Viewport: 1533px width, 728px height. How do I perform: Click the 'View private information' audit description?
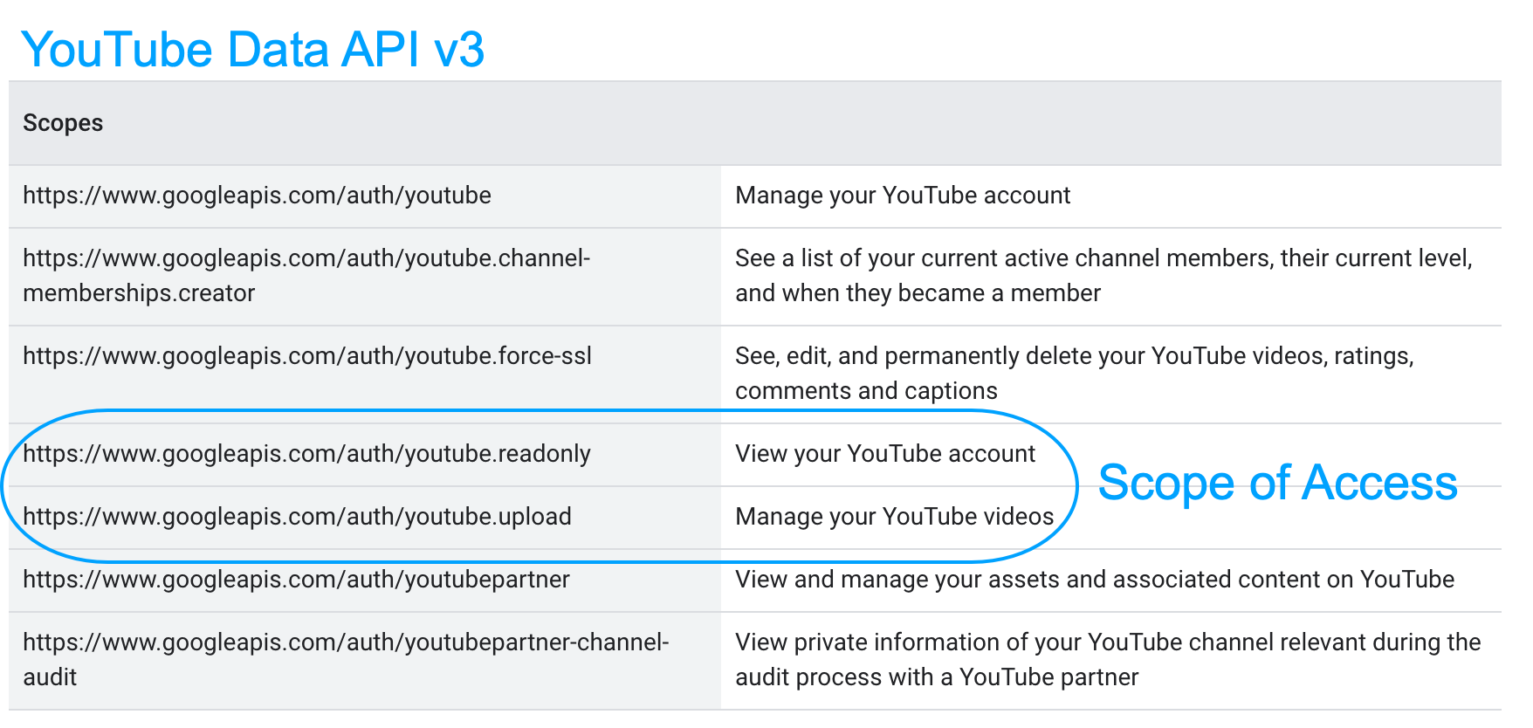click(1108, 660)
